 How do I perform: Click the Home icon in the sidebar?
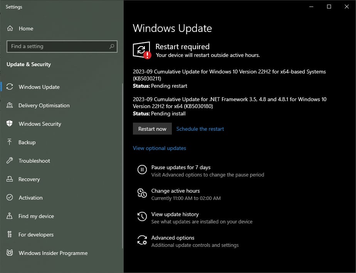click(10, 28)
